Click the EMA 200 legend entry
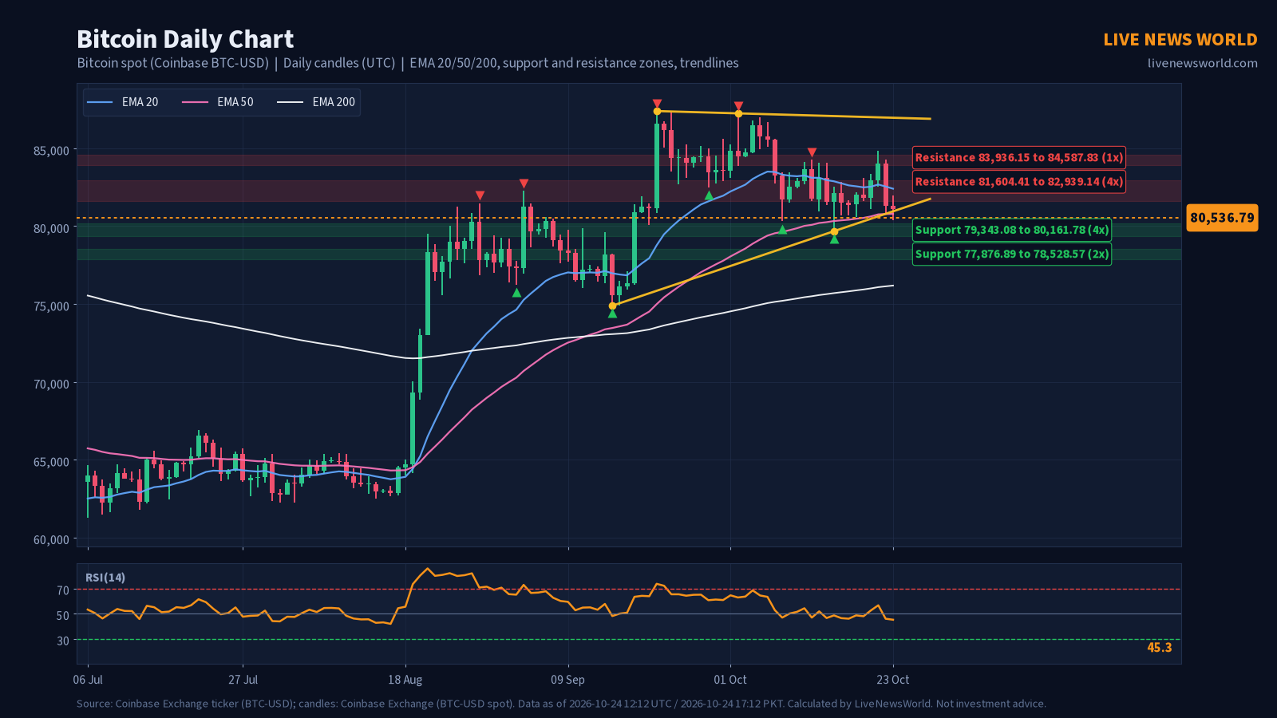 click(316, 102)
